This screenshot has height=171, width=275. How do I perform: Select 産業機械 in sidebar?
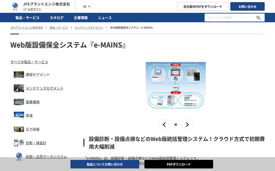pos(33,102)
